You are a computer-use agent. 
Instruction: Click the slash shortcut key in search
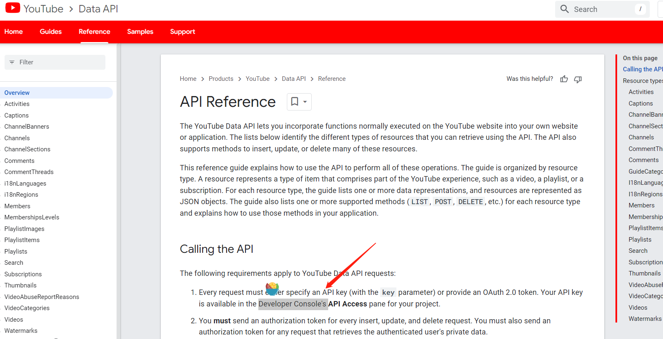coord(640,9)
